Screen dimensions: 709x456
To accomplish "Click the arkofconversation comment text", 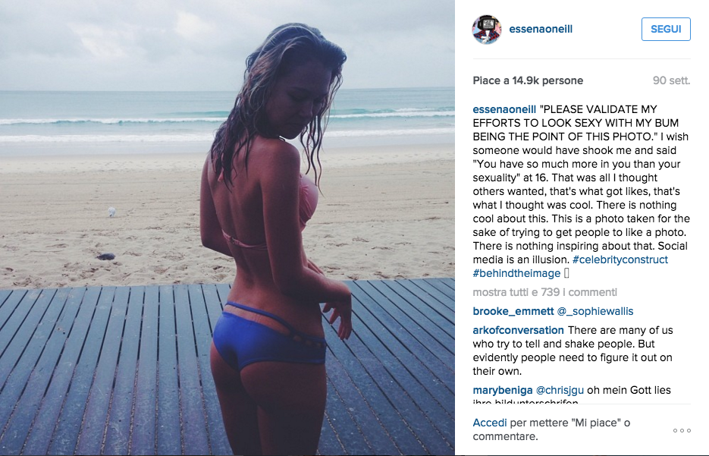I will [573, 351].
